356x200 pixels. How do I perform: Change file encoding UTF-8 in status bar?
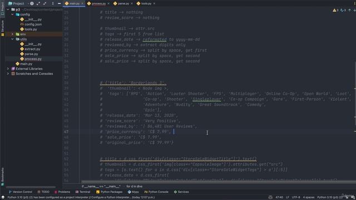click(x=295, y=197)
